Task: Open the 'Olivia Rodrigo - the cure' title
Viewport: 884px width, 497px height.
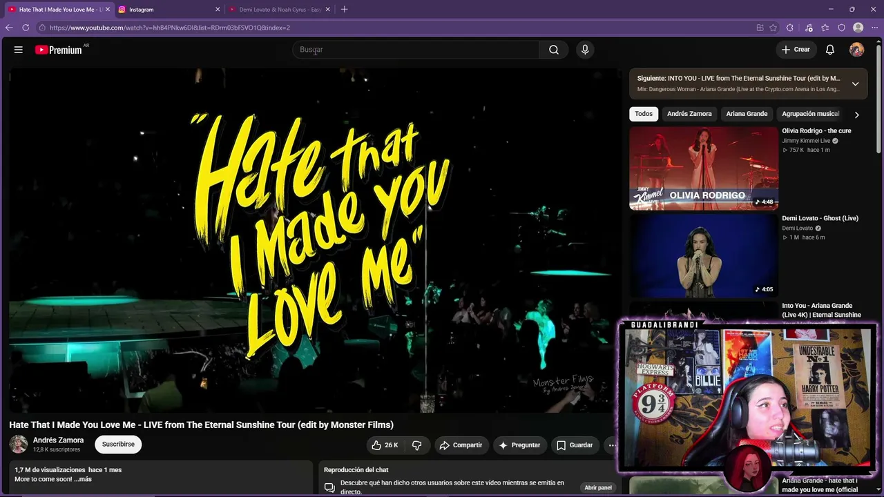Action: coord(816,131)
